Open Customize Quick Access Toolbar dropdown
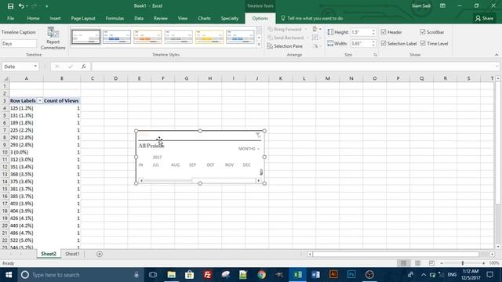 pyautogui.click(x=47, y=5)
